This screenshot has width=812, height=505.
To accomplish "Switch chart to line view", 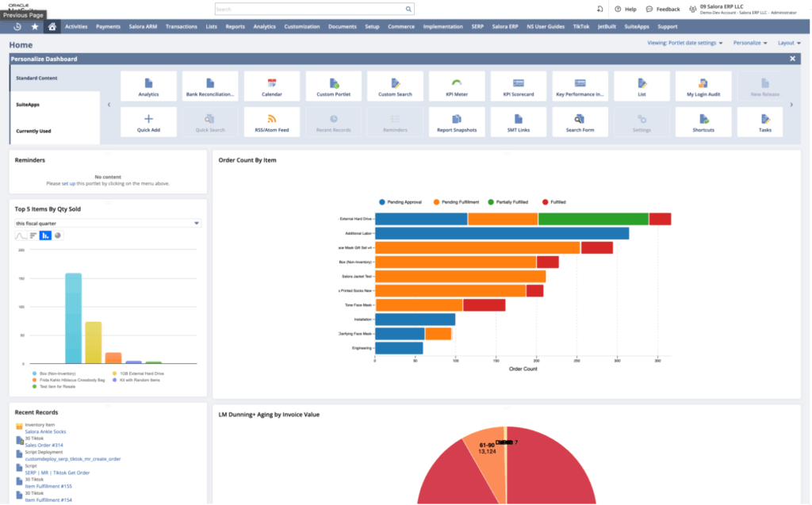I will click(x=21, y=235).
